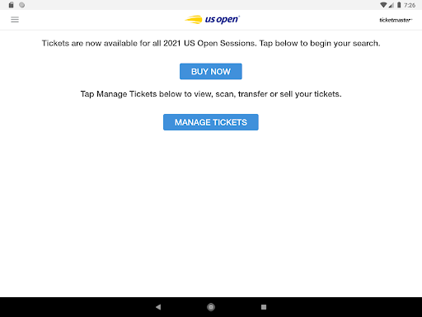Tap the yellow flaming tennis ball logo
Screen dimensions: 422x317
[194, 20]
